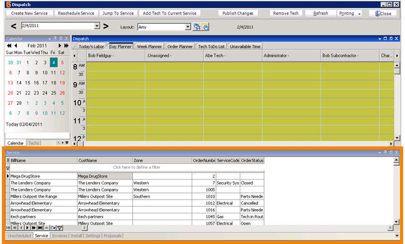The width and height of the screenshot is (405, 244).
Task: Click the Zone column header
Action: pos(162,160)
